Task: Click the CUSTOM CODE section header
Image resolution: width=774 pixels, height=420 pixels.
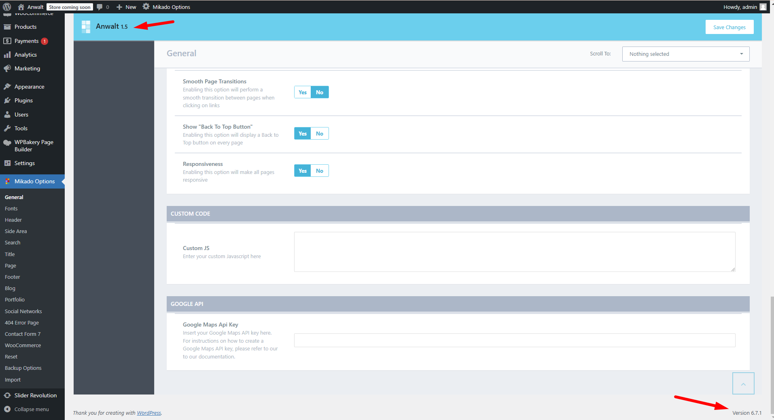Action: point(458,214)
